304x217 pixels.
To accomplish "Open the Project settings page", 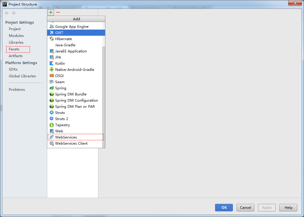I will (15, 29).
